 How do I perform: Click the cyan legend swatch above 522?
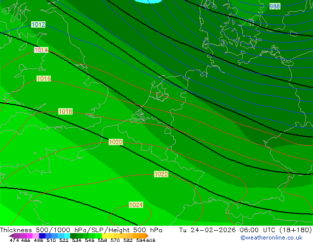(x=67, y=236)
